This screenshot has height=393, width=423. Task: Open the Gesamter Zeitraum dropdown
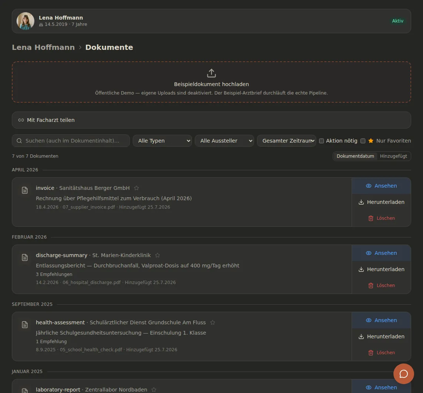click(x=287, y=141)
